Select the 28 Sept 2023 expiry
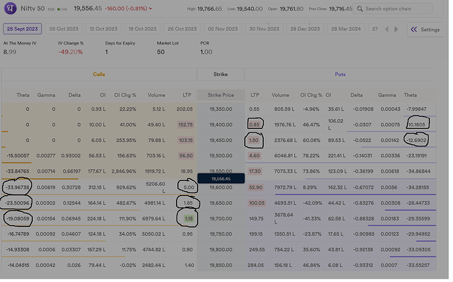 (22, 29)
